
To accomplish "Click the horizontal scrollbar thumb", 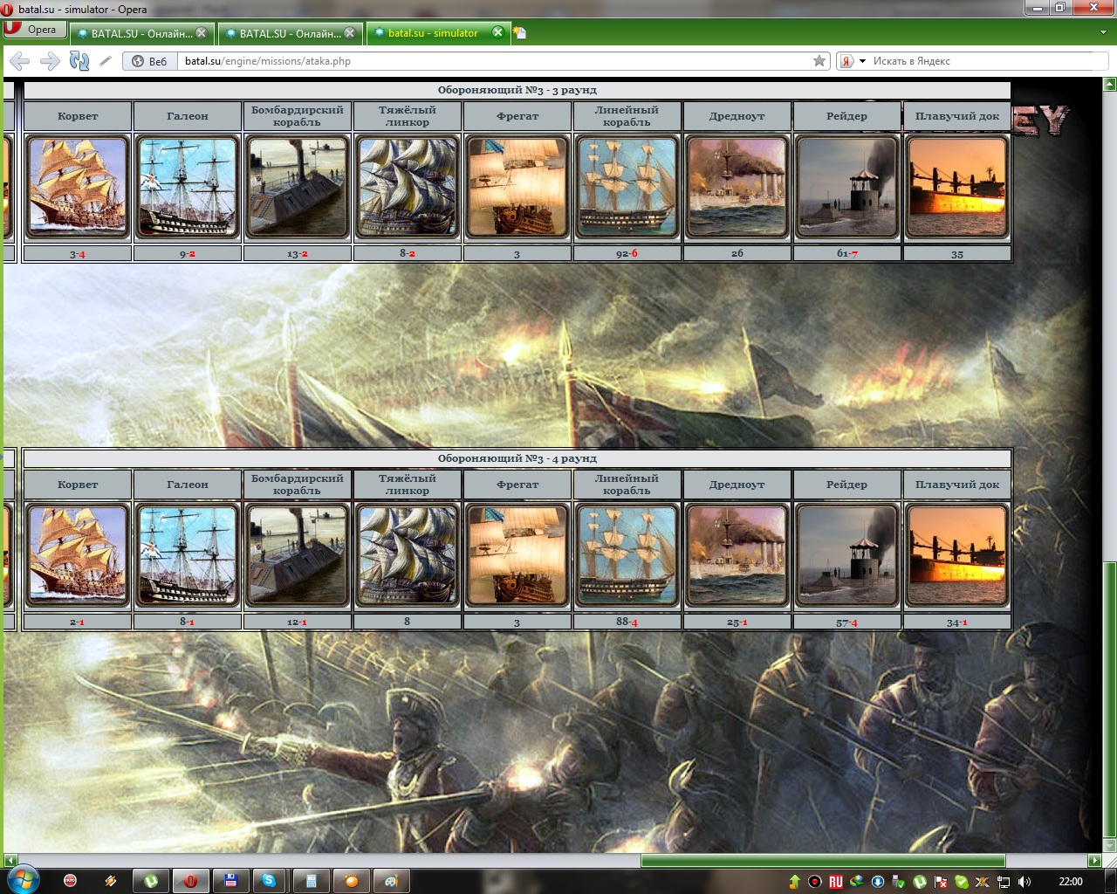I will (823, 861).
